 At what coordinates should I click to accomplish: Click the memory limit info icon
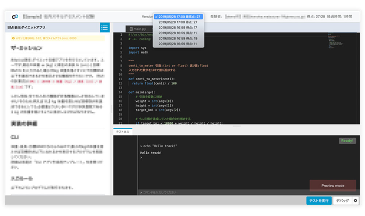coord(14,38)
